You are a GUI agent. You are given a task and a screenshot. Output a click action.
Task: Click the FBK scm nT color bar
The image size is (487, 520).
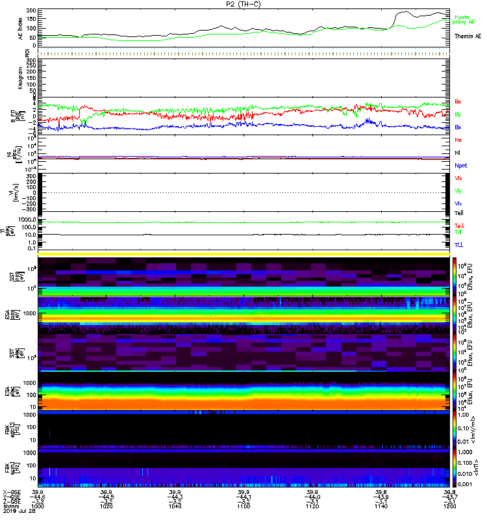pyautogui.click(x=455, y=468)
